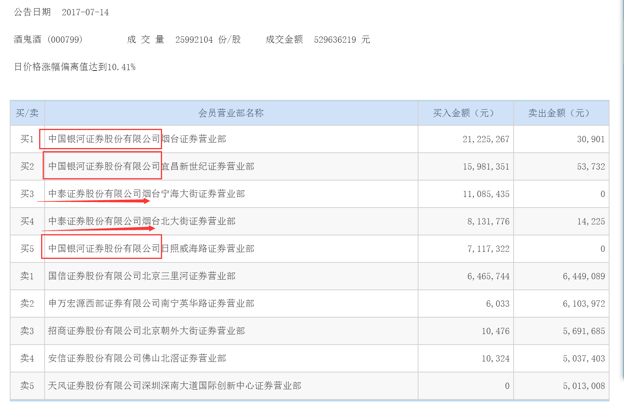Open 国信证券 北京三里河证券营业部 entry
624x403 pixels.
pyautogui.click(x=142, y=276)
